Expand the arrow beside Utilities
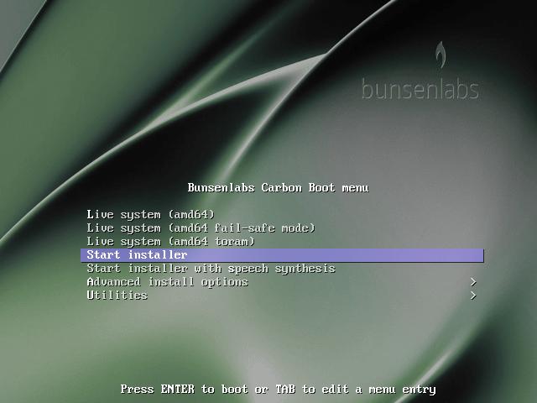This screenshot has width=537, height=403. click(473, 296)
